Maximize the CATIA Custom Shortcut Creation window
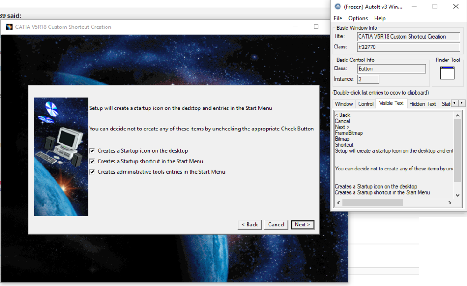This screenshot has width=467, height=286. (316, 27)
